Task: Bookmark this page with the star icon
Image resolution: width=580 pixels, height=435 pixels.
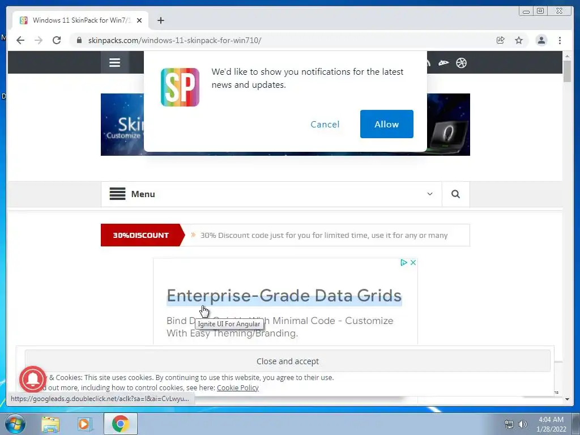Action: (x=519, y=40)
